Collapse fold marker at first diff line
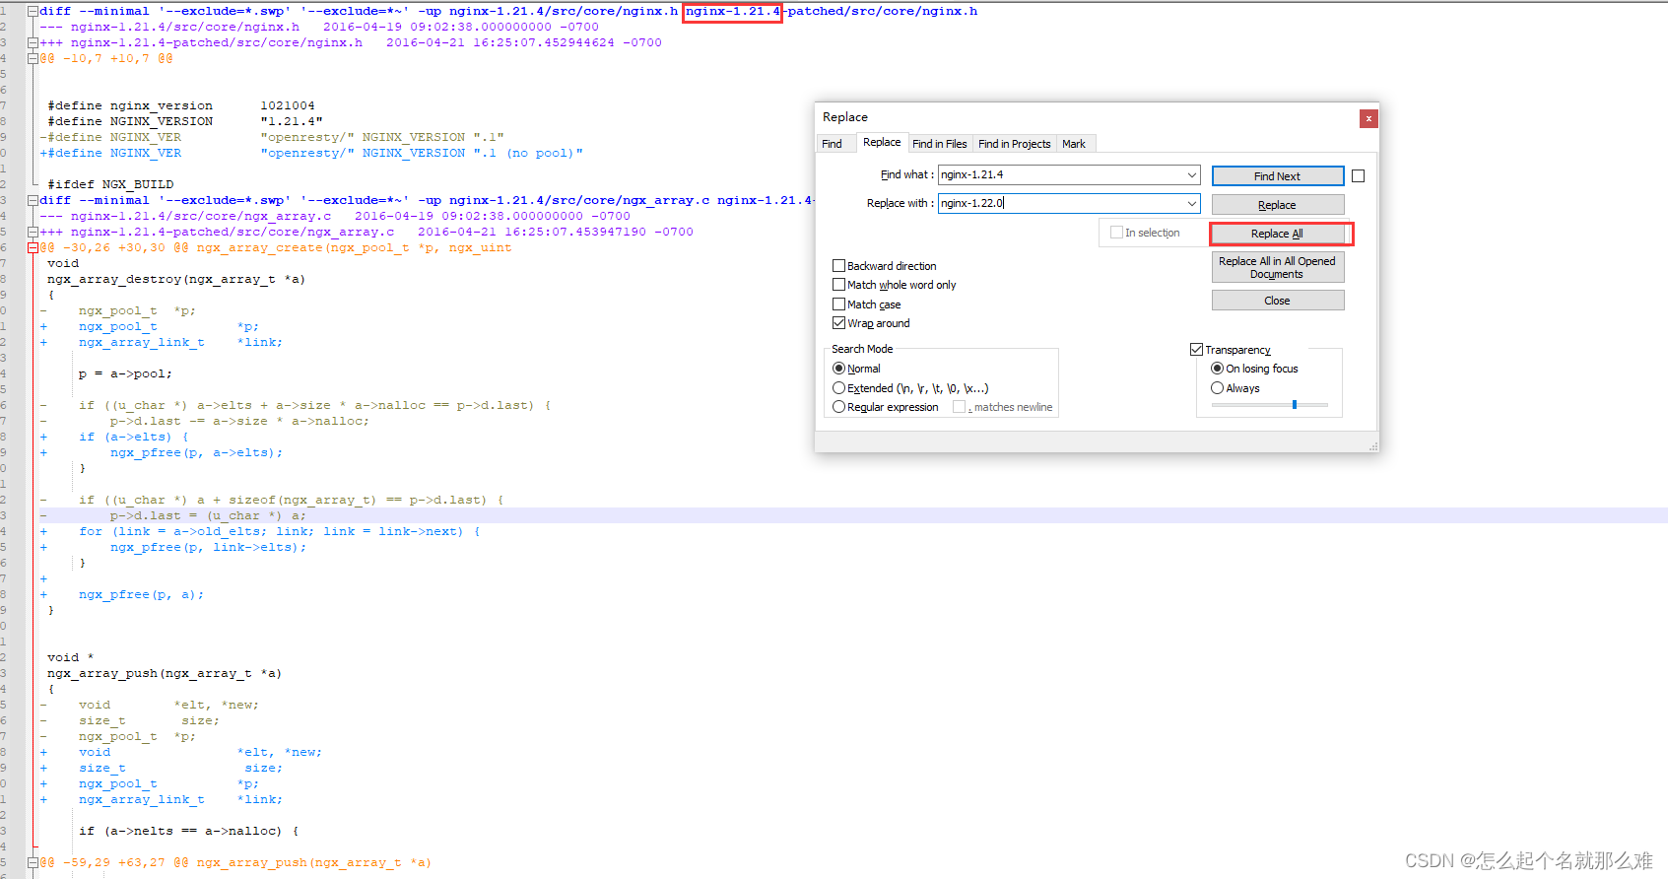Viewport: 1668px width, 879px height. point(33,11)
